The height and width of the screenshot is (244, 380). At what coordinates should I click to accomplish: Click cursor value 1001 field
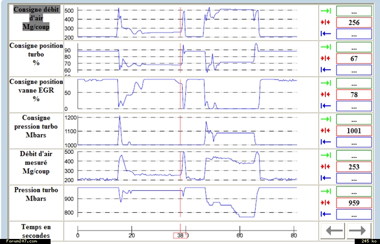pos(354,131)
